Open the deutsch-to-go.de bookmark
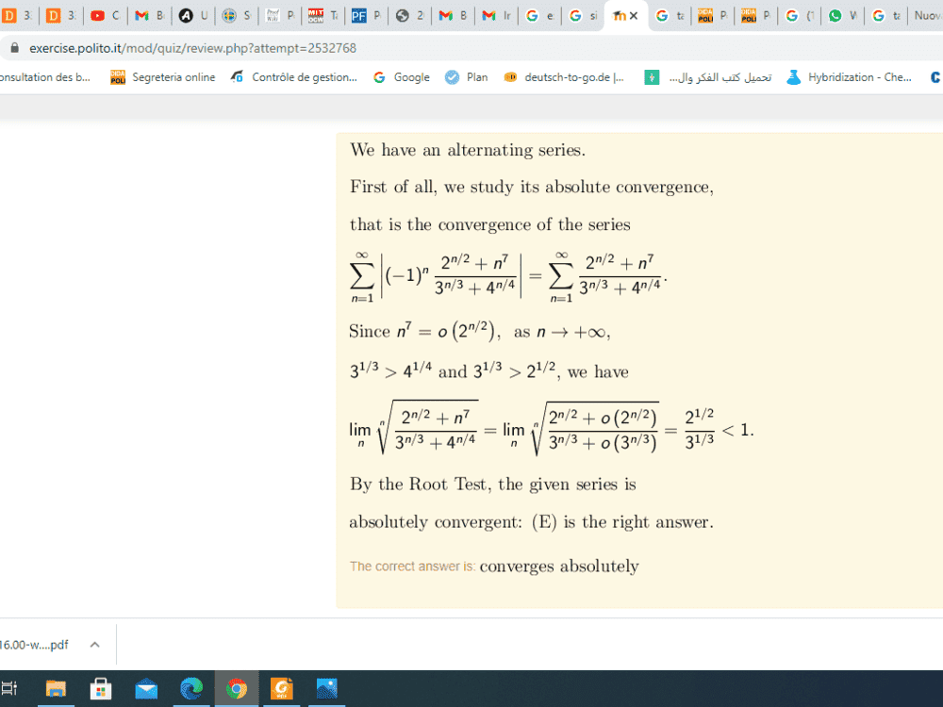The height and width of the screenshot is (707, 943). pos(564,77)
